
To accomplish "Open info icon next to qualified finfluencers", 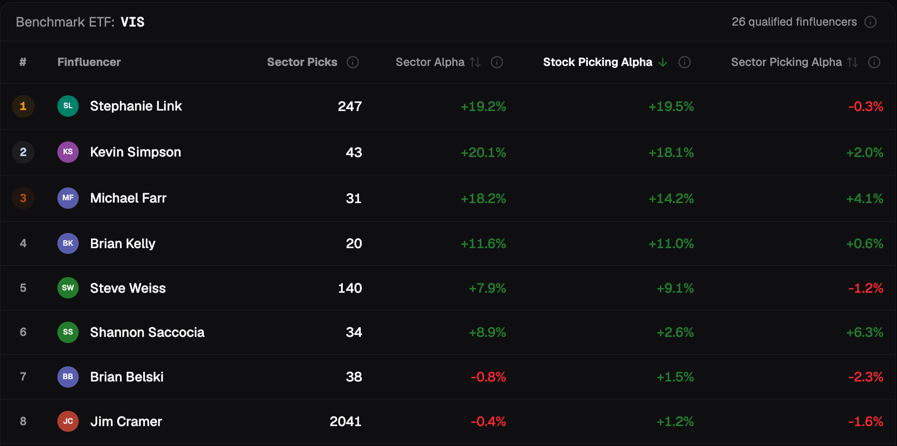I will (870, 22).
